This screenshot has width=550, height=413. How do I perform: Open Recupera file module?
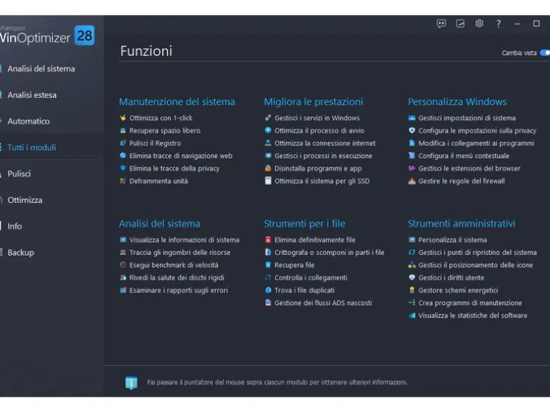click(294, 265)
